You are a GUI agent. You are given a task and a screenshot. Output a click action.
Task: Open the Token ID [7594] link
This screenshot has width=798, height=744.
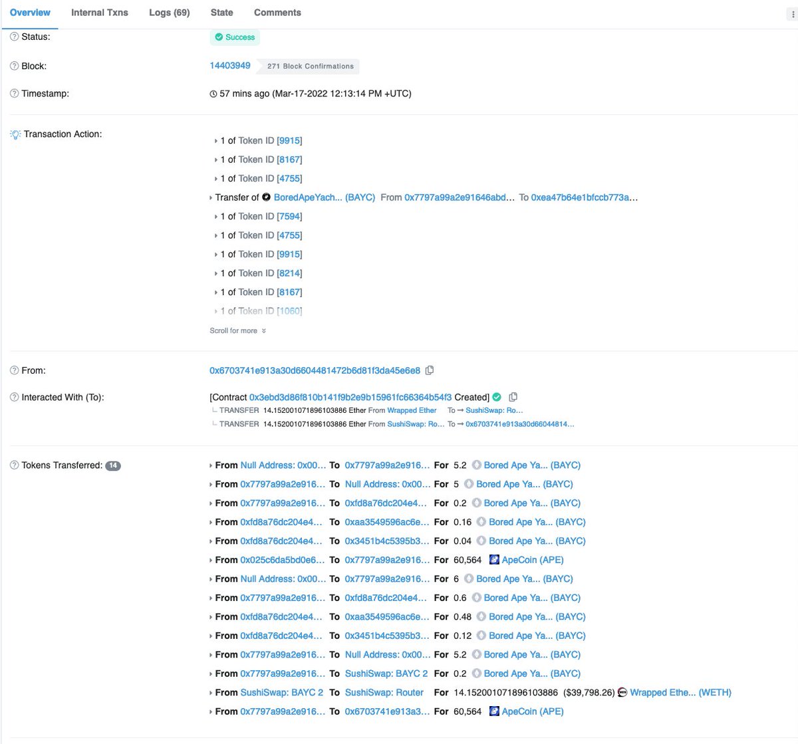tap(289, 217)
